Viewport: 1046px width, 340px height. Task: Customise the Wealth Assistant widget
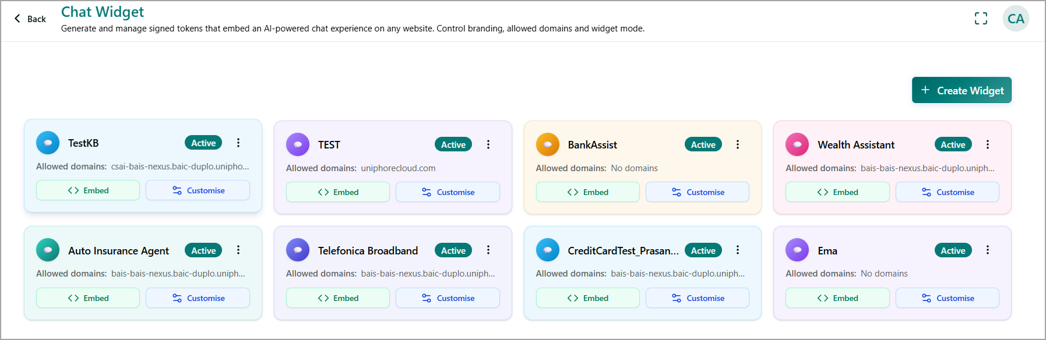pyautogui.click(x=948, y=192)
